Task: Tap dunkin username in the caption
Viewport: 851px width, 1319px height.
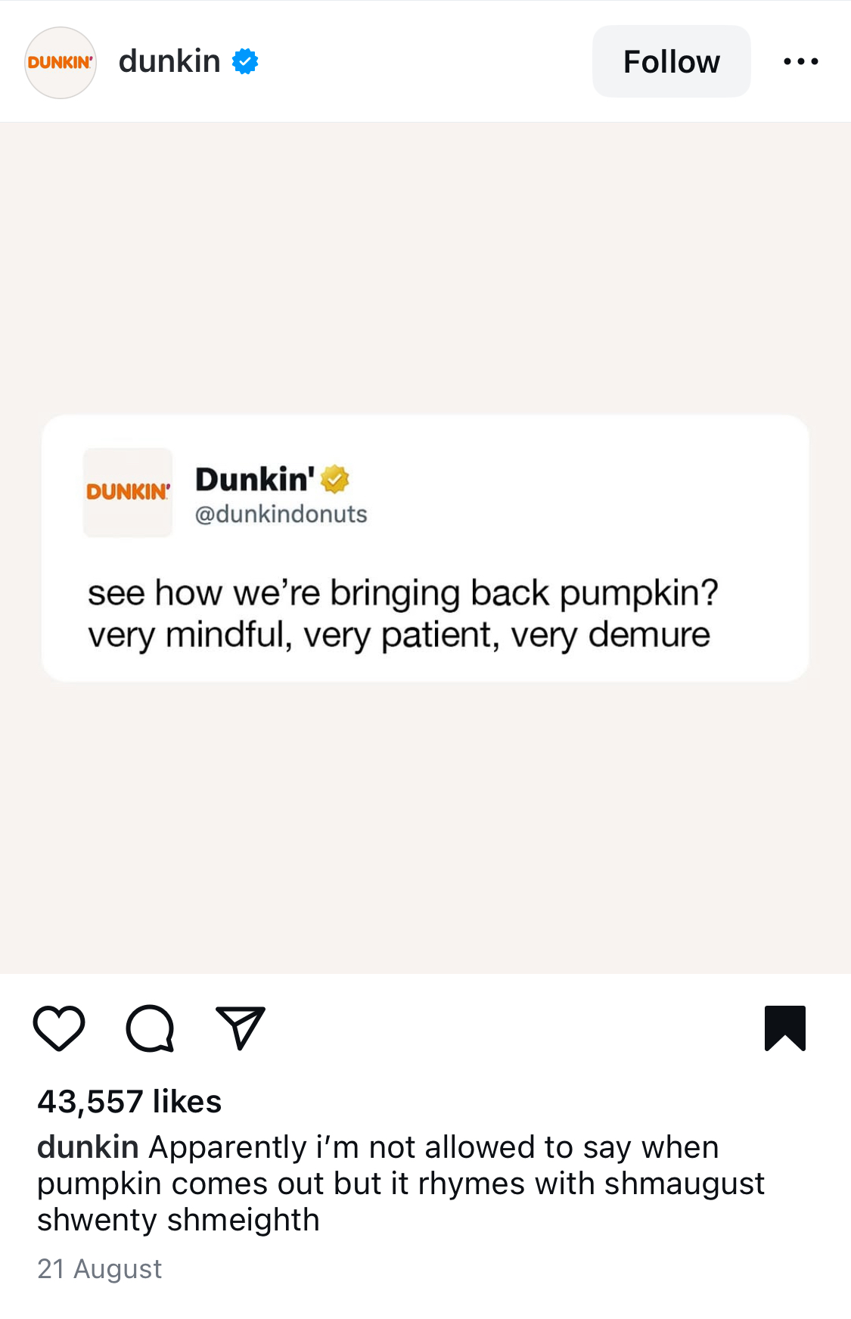Action: coord(88,1147)
